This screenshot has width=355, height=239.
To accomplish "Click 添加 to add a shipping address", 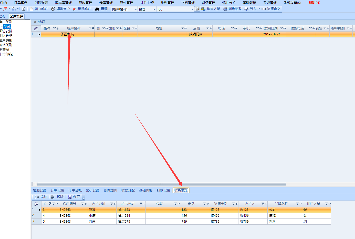I will tap(41, 197).
